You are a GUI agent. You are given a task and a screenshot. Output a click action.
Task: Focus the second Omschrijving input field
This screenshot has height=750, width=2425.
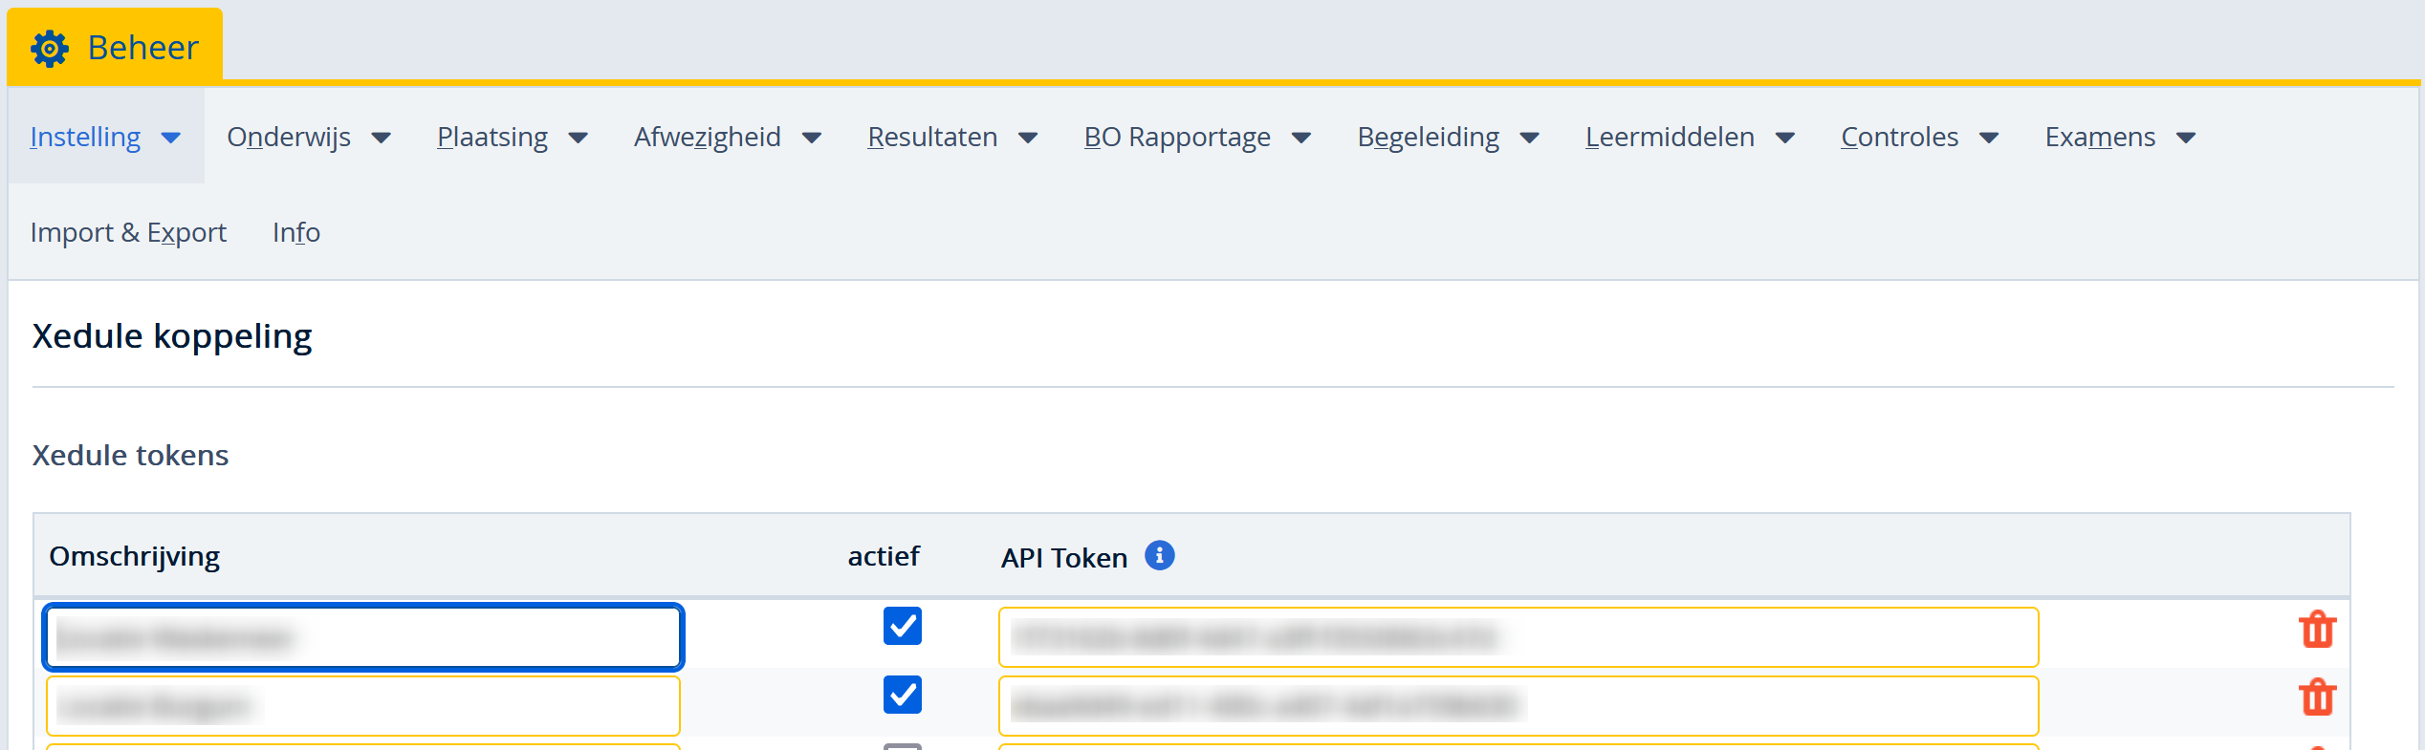click(362, 706)
